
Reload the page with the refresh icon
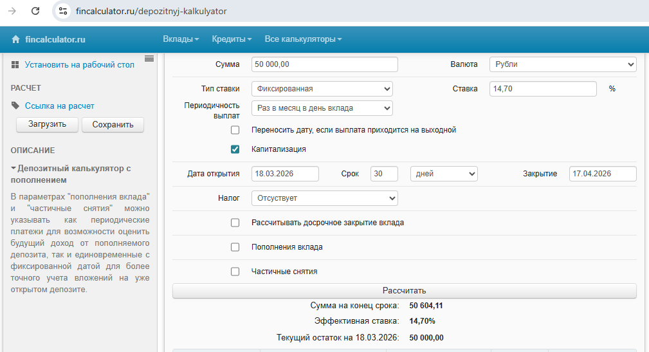[x=35, y=11]
